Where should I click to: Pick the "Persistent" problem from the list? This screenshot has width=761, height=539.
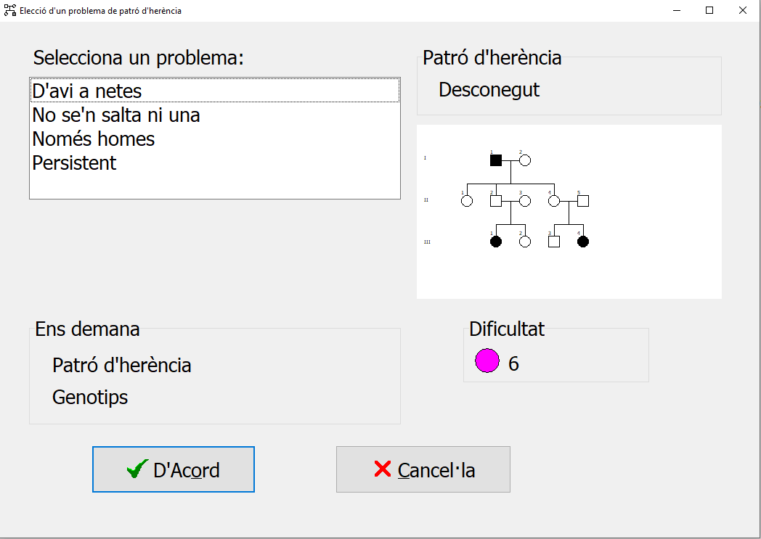click(74, 162)
